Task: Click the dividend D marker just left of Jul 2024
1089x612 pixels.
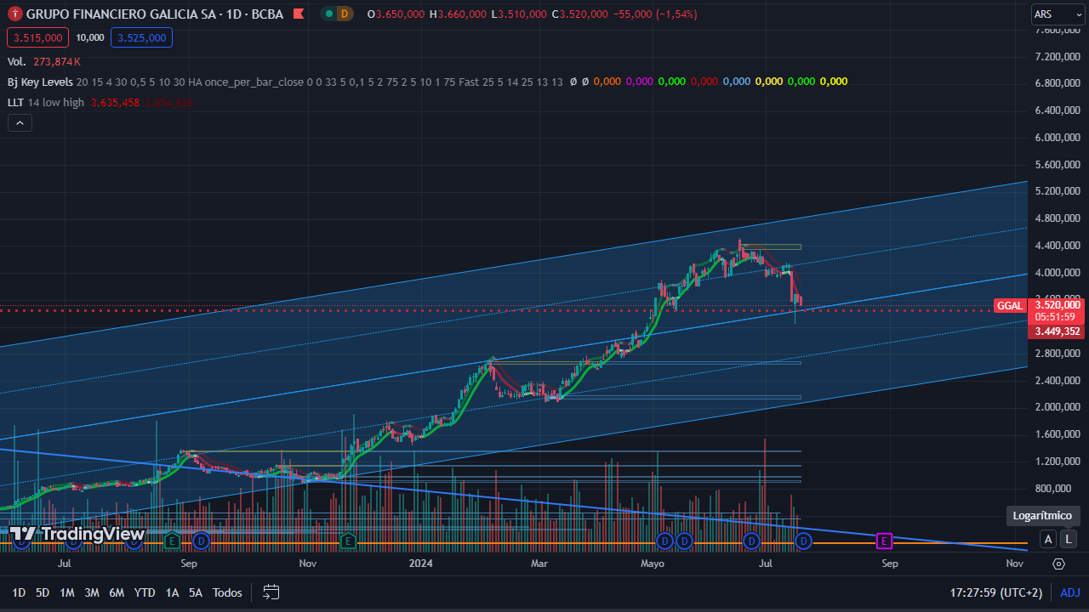Action: point(751,540)
